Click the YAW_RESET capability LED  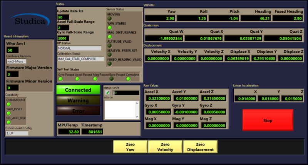pos(8,113)
